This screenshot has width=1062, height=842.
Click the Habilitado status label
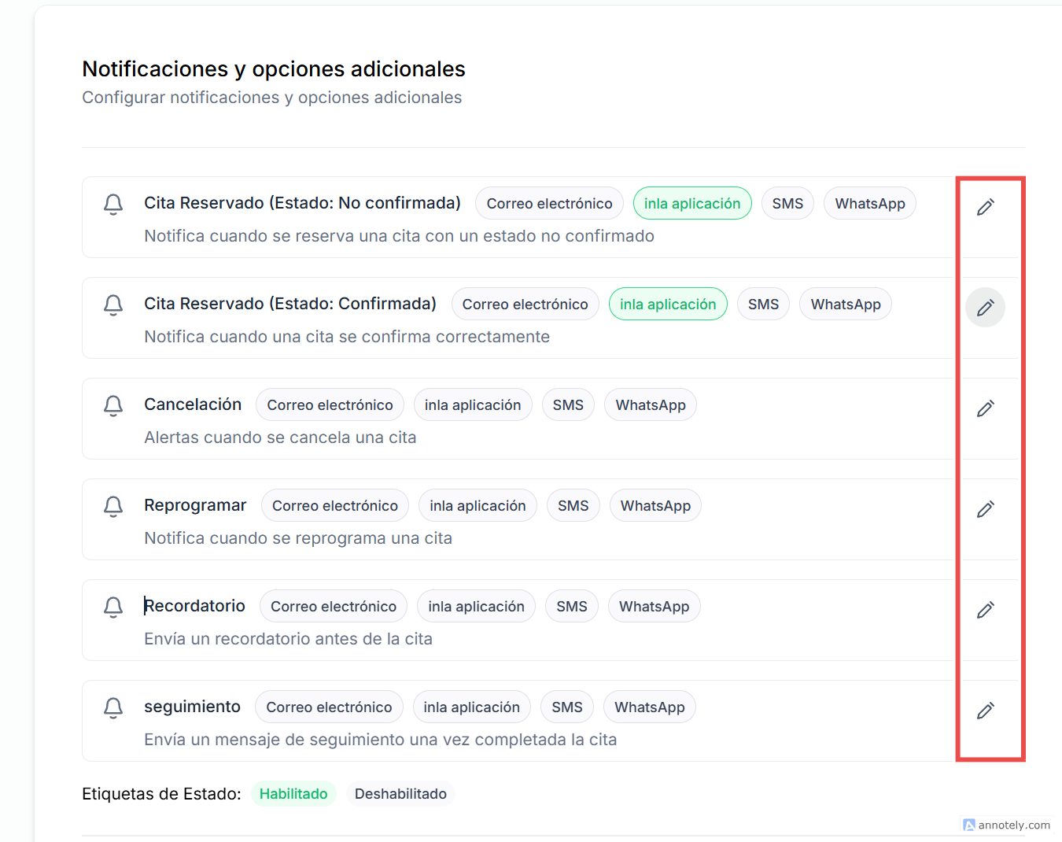[x=293, y=794]
